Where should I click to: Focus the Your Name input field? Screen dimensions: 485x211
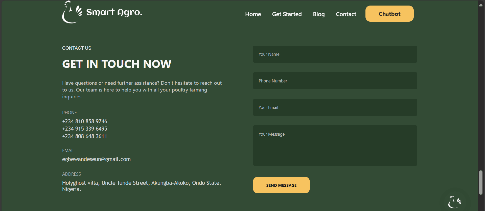click(335, 54)
